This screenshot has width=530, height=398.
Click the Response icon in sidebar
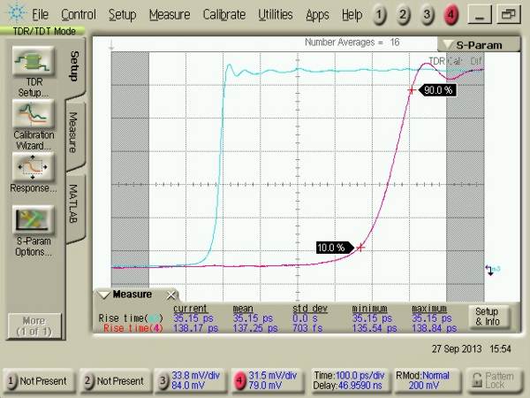[31, 168]
